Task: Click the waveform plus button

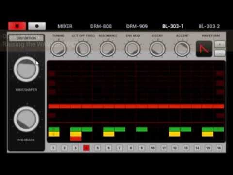Action: coord(220,44)
